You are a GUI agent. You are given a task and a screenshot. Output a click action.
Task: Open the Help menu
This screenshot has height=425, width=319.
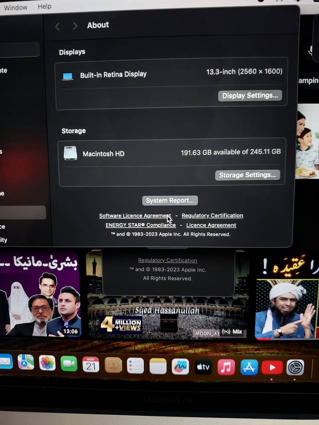pyautogui.click(x=45, y=6)
